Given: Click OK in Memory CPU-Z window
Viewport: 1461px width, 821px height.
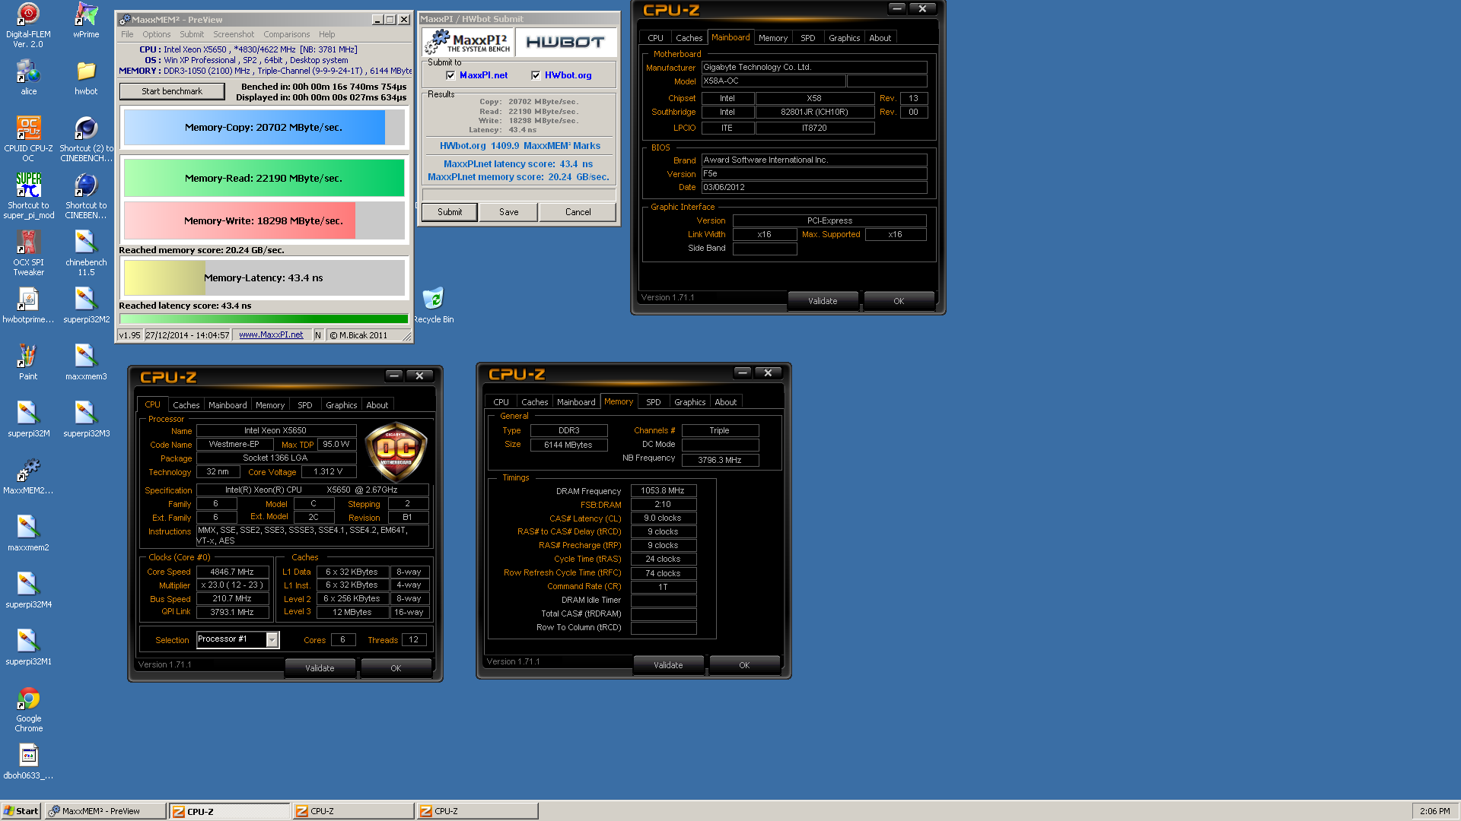Looking at the screenshot, I should click(x=744, y=665).
